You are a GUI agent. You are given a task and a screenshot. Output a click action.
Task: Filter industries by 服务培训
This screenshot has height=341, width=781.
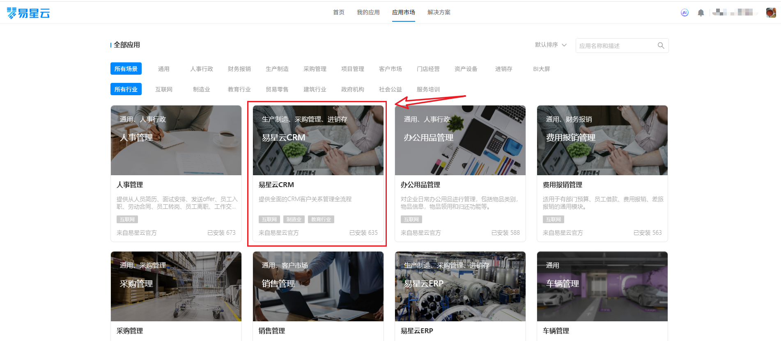pos(428,89)
